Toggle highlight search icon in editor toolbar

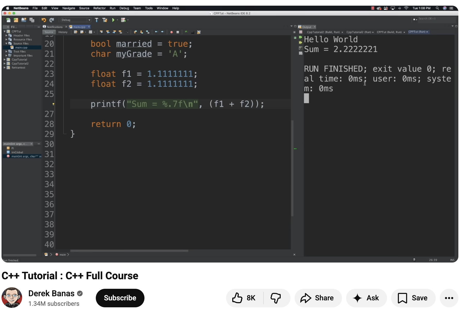pyautogui.click(x=120, y=32)
